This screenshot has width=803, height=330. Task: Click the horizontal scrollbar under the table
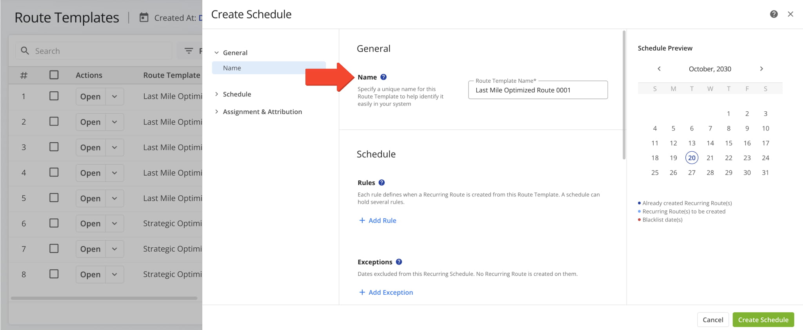(104, 298)
